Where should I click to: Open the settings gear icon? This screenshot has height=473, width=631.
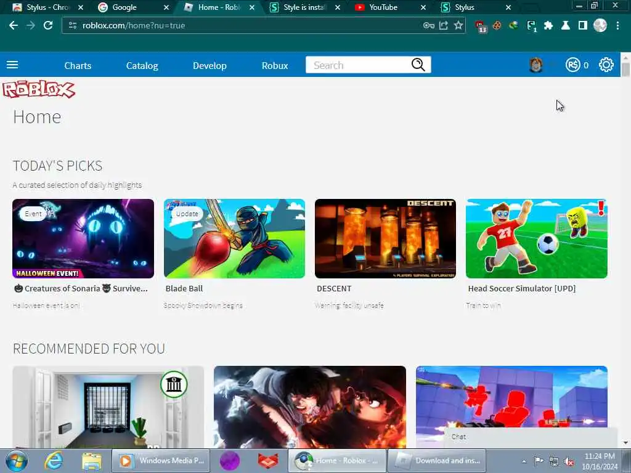(606, 65)
